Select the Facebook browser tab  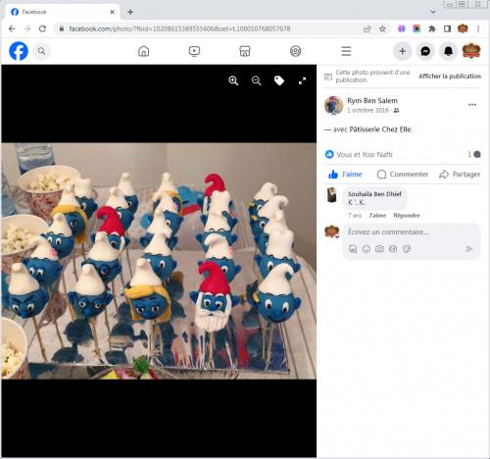click(62, 12)
